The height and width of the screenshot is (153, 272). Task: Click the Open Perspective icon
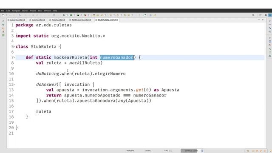pyautogui.click(x=261, y=15)
